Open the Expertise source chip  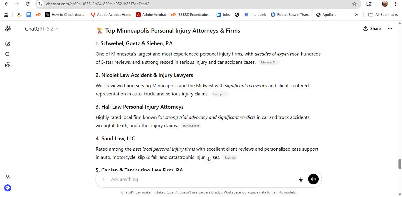[230, 157]
